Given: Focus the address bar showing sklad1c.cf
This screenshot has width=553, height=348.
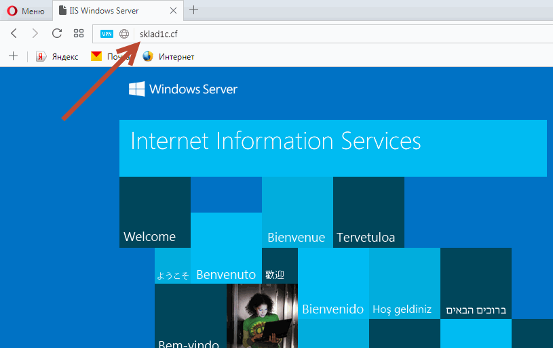Looking at the screenshot, I should pos(323,34).
